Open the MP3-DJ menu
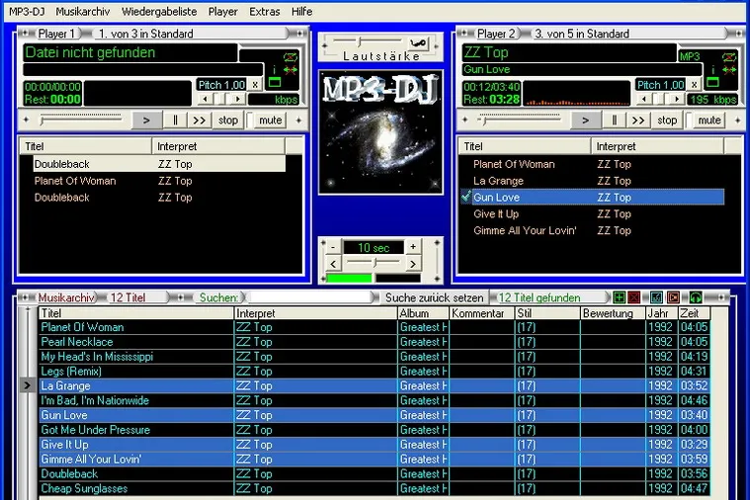Viewport: 750px width, 500px height. [27, 12]
